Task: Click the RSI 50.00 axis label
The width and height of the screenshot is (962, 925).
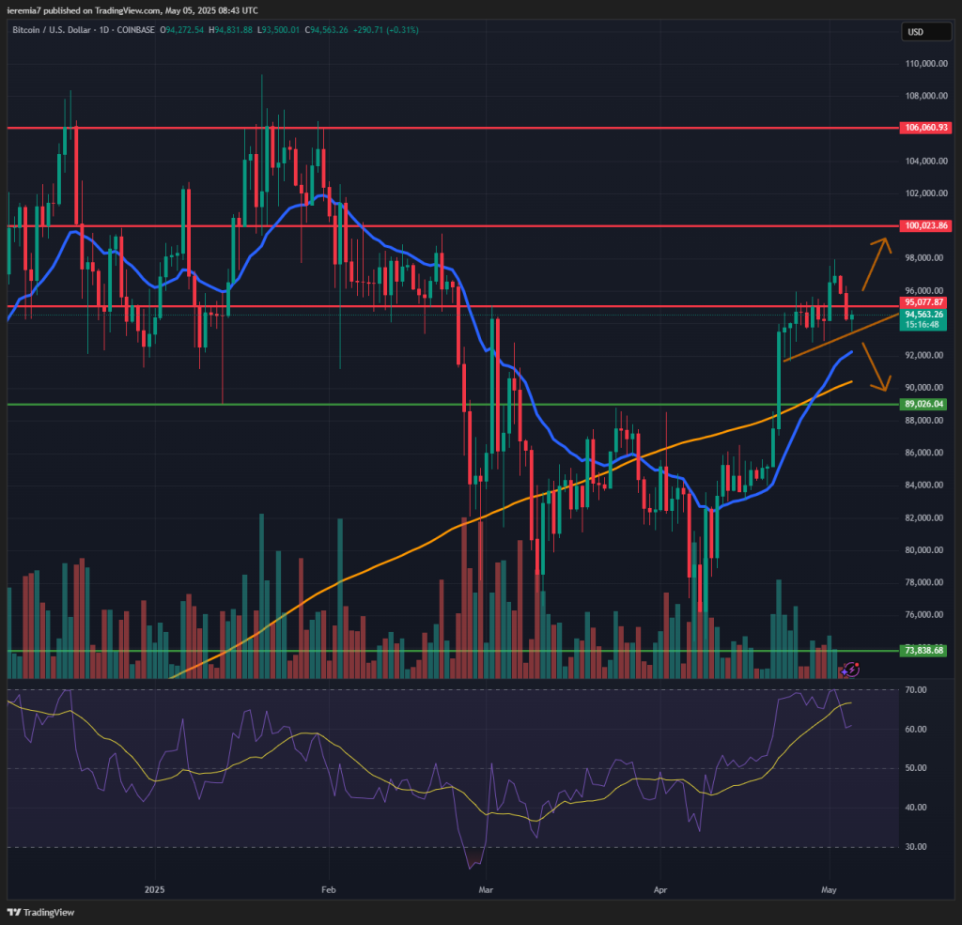Action: (916, 768)
